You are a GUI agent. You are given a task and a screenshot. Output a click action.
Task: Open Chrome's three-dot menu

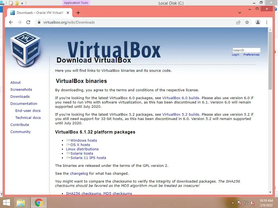pos(267,22)
